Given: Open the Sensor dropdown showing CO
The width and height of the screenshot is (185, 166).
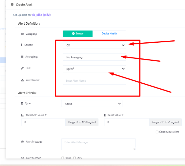Looking at the screenshot, I should pos(94,45).
